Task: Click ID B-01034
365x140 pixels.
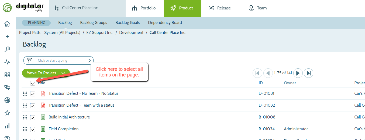Action: pos(267,129)
